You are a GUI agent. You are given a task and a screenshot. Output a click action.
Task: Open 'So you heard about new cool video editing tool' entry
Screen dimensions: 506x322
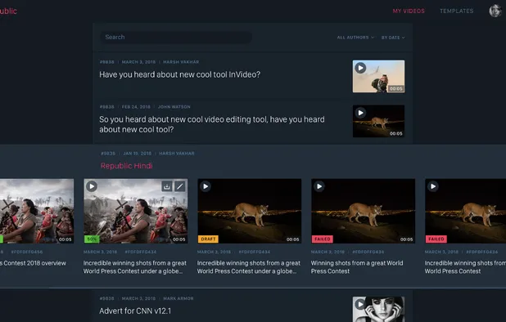(x=212, y=124)
